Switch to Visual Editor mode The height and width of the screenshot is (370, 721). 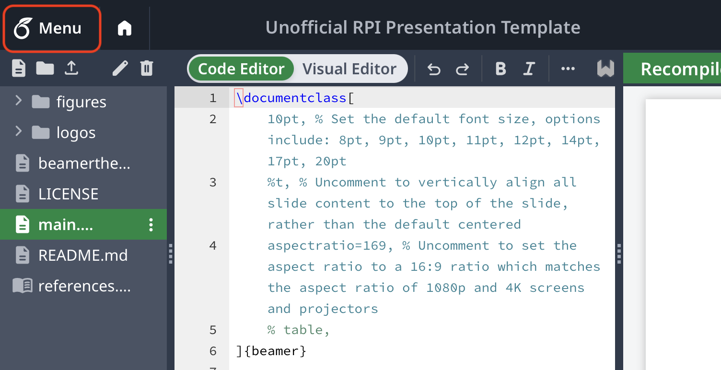349,69
